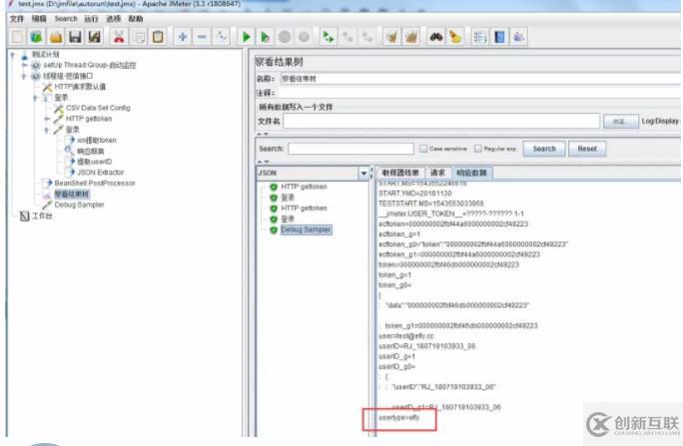Select 工作台 workbench in the tree
Screen dimensions: 683x446
click(x=42, y=216)
